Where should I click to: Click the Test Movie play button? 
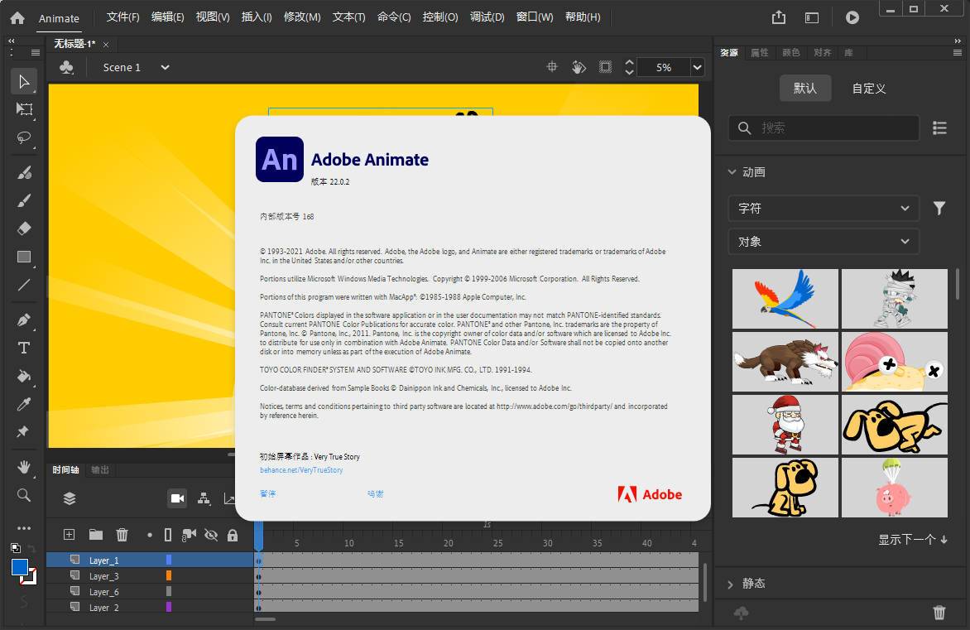coord(852,18)
